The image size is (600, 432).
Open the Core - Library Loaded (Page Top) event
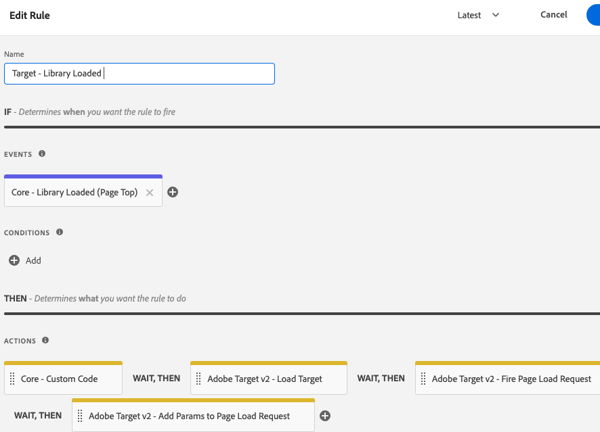pos(74,193)
